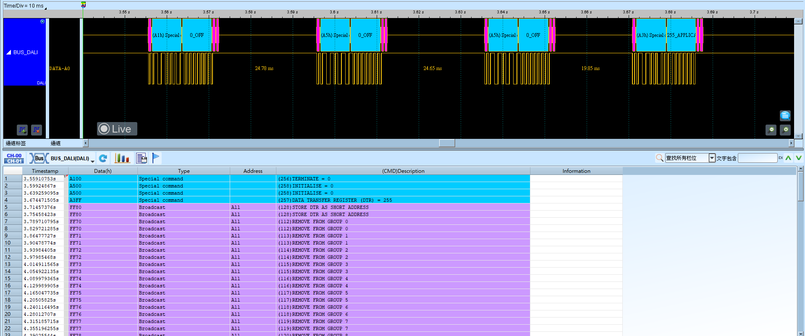Click the waveform horizontal scrollbar thumb
Viewport: 805px width, 336px height.
tap(447, 143)
